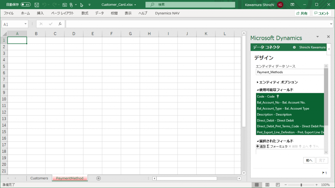Open the ファイル menu

coord(9,13)
